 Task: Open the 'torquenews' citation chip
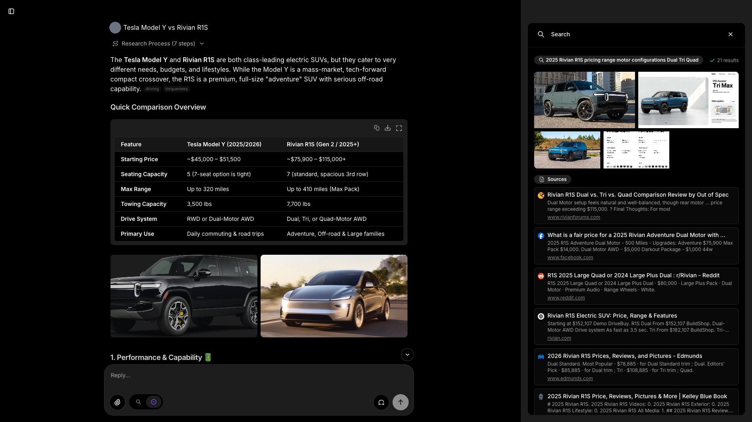tap(176, 89)
